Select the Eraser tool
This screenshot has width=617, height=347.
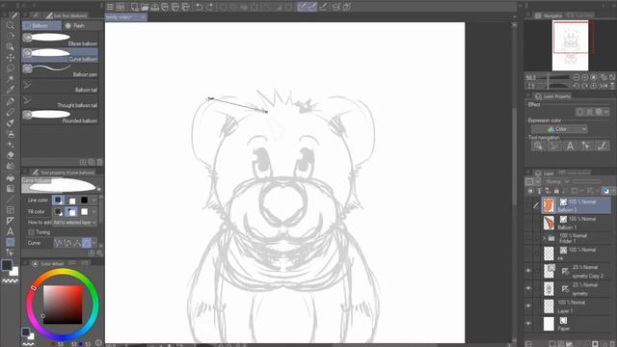pyautogui.click(x=10, y=155)
